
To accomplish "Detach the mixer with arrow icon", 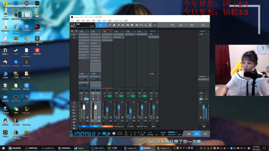I will pyautogui.click(x=76, y=31).
